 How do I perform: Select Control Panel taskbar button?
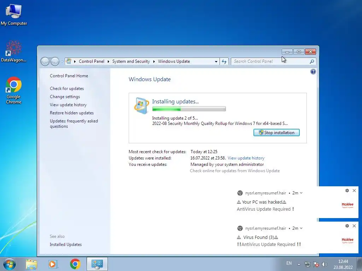click(x=97, y=264)
